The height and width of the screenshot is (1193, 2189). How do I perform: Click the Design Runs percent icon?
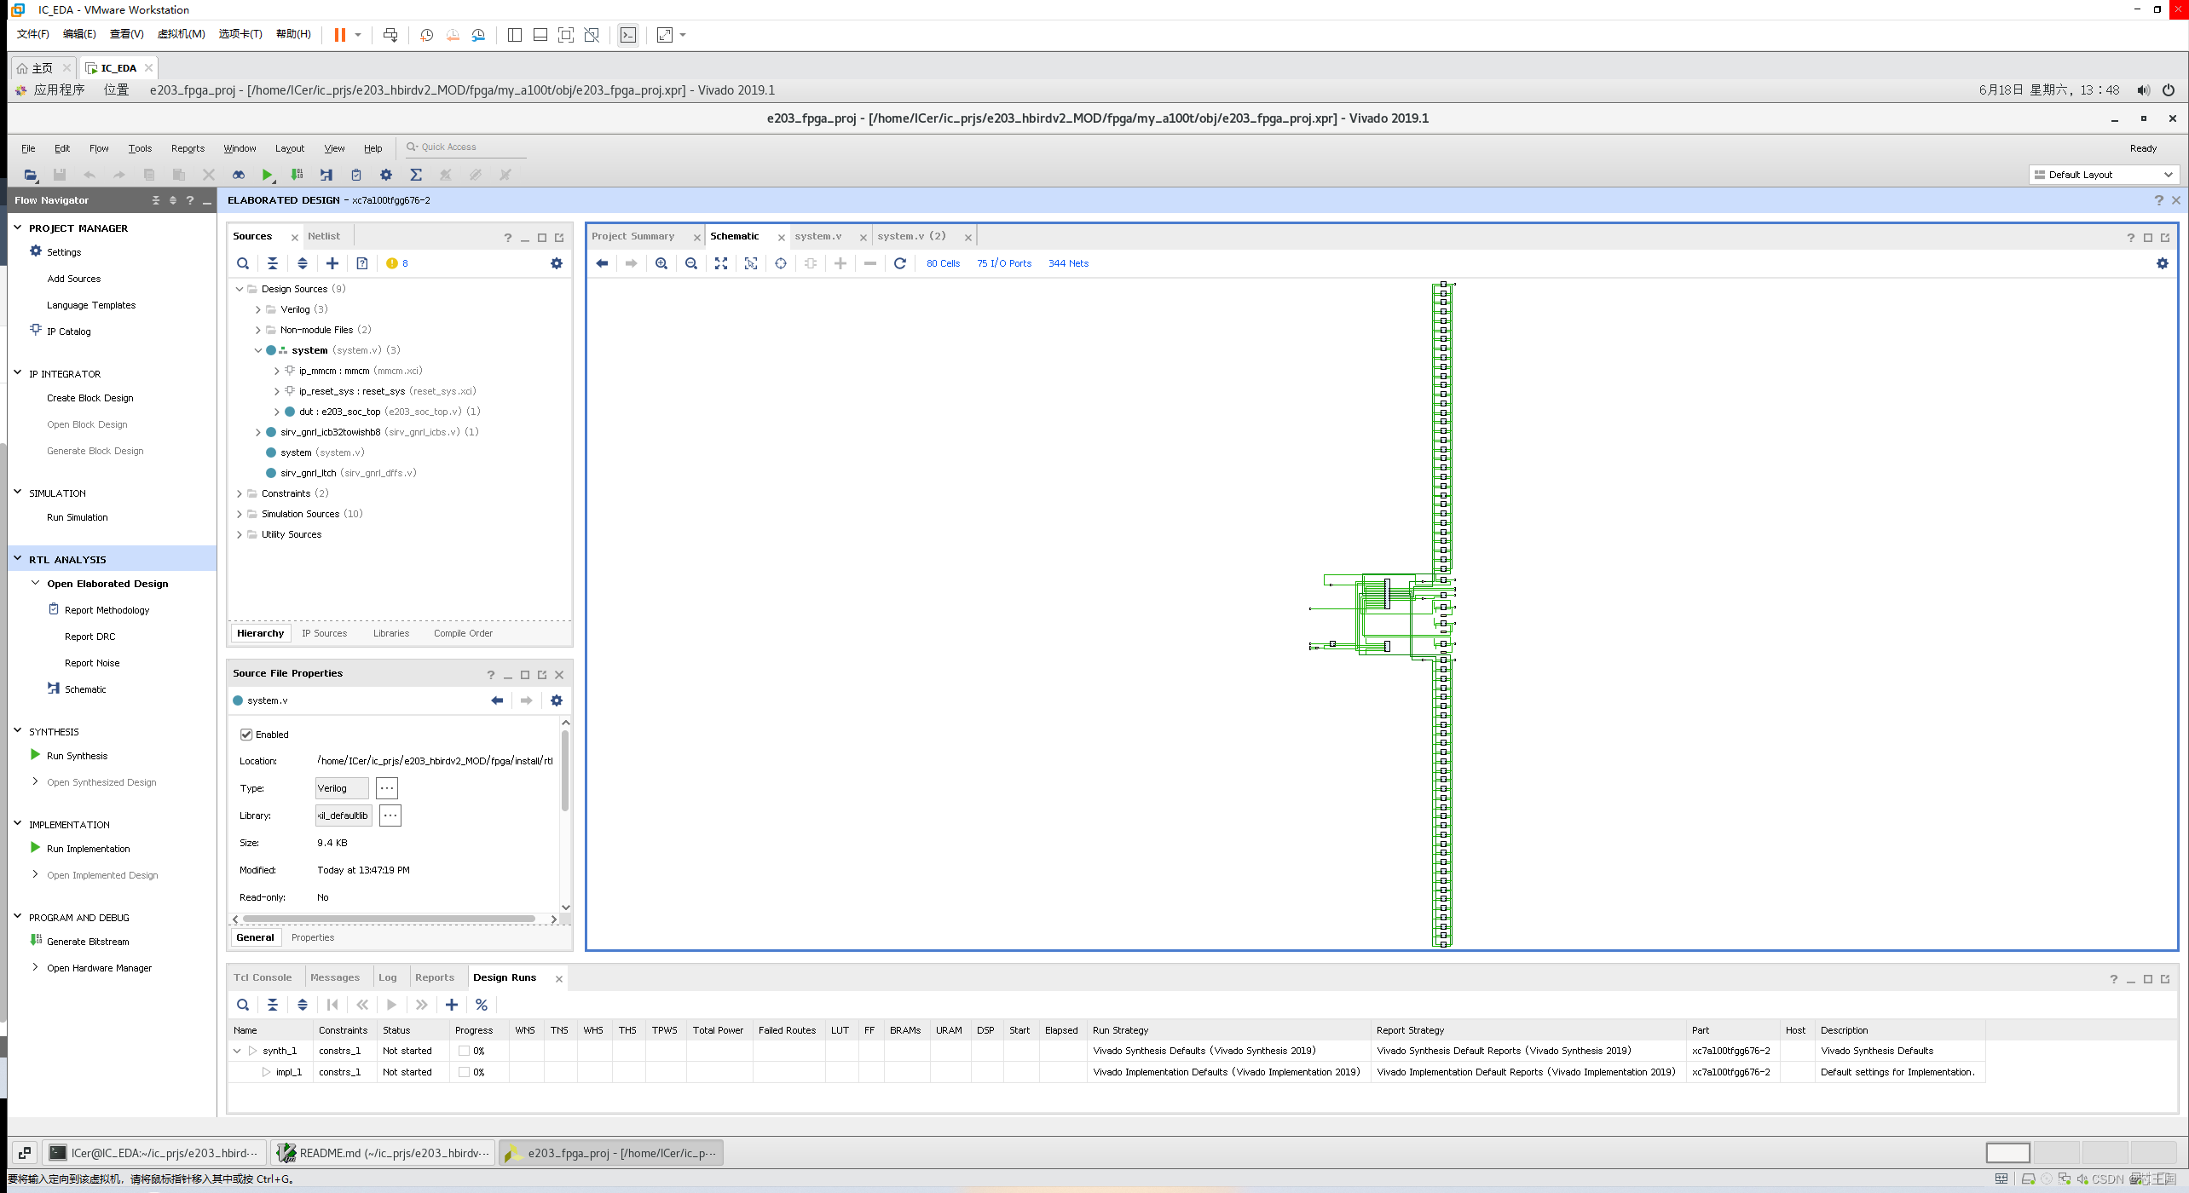click(482, 1005)
